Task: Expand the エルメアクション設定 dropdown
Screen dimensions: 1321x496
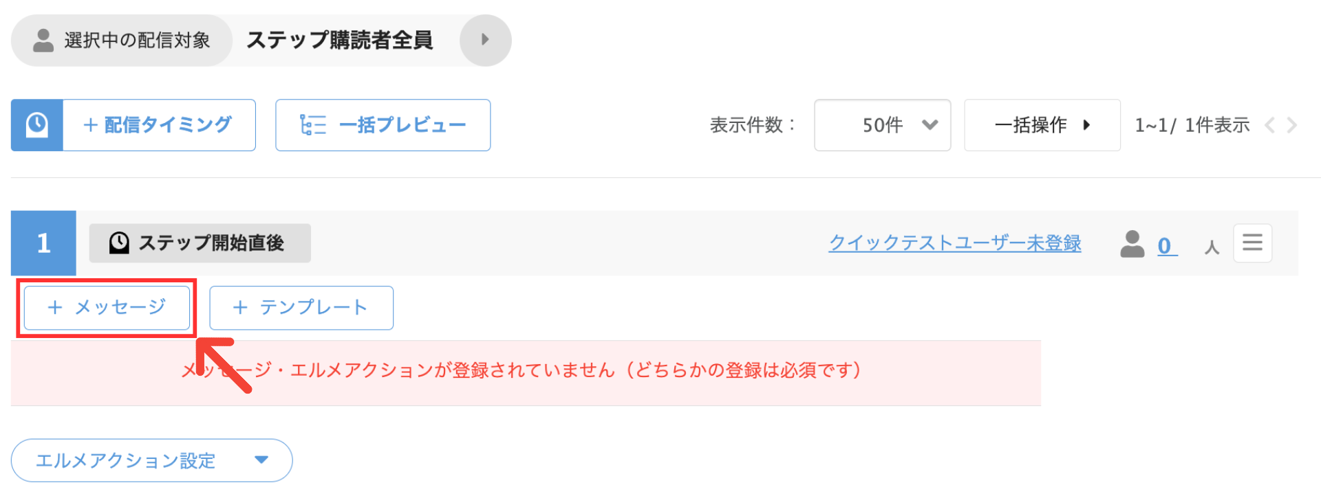Action: point(151,460)
